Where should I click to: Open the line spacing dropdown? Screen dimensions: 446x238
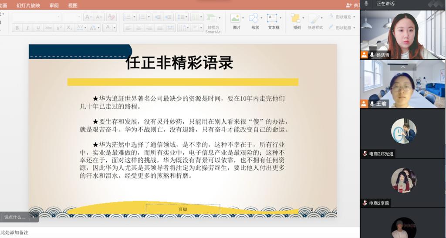182,17
